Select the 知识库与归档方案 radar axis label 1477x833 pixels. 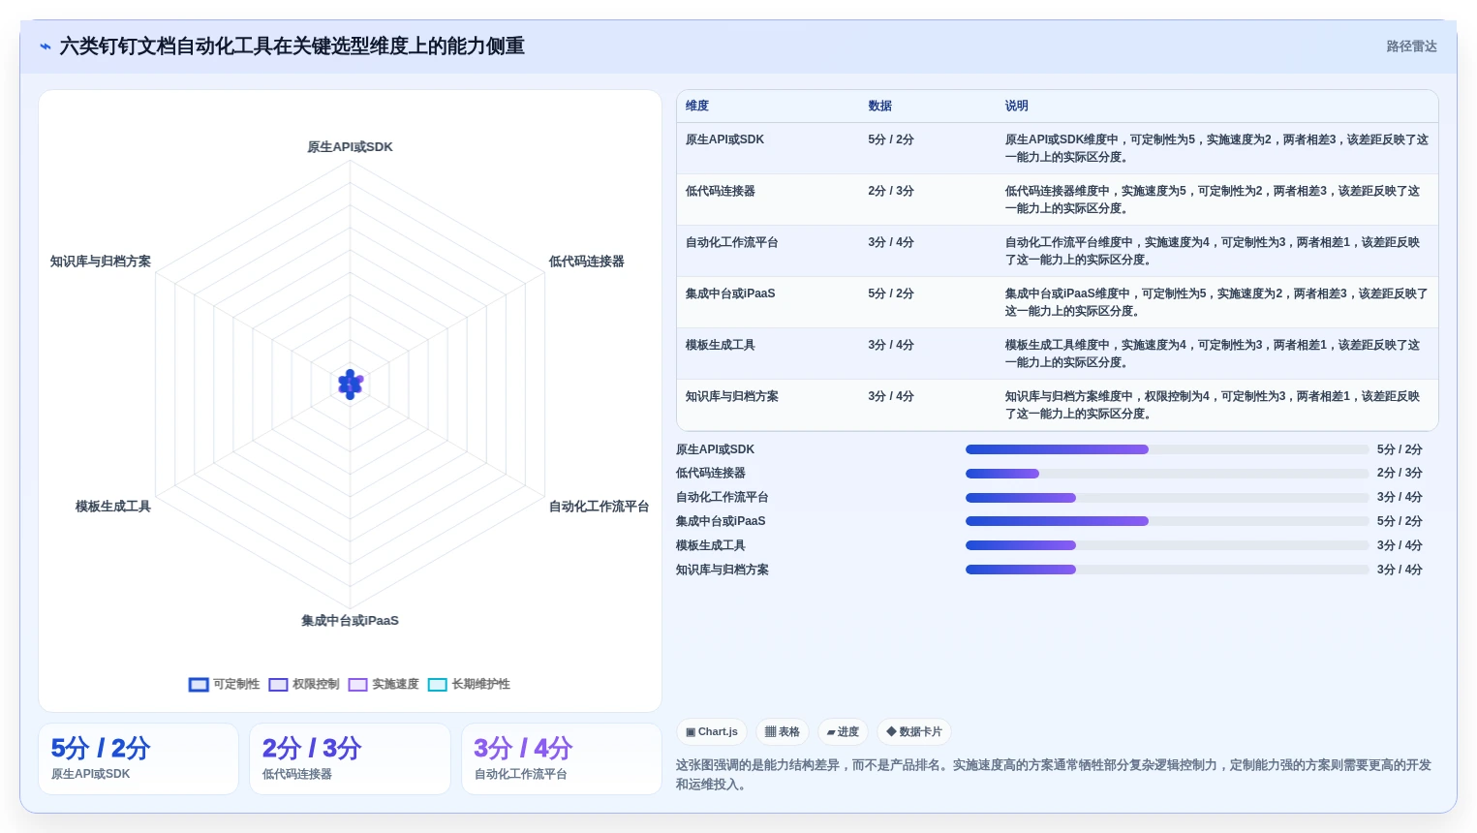tap(101, 262)
